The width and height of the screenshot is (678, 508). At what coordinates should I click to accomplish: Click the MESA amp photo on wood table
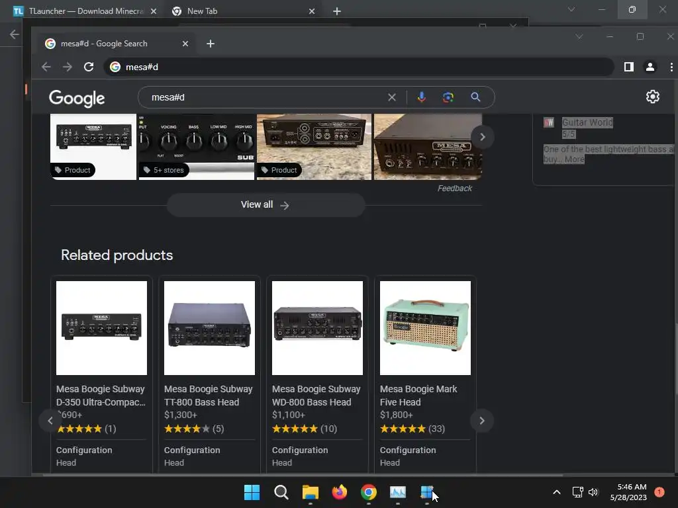(428, 146)
